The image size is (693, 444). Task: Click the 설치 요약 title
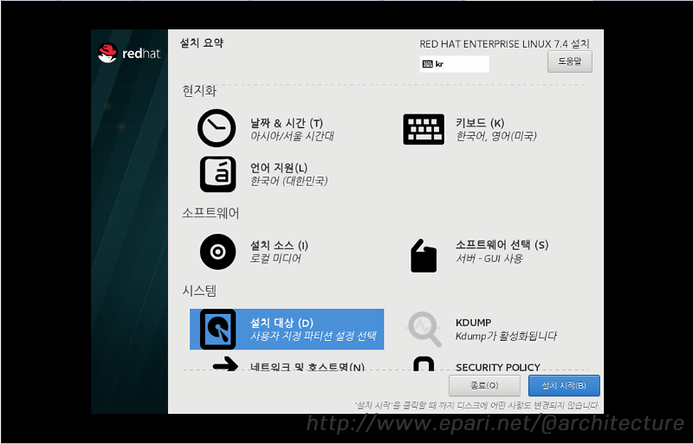[x=202, y=43]
